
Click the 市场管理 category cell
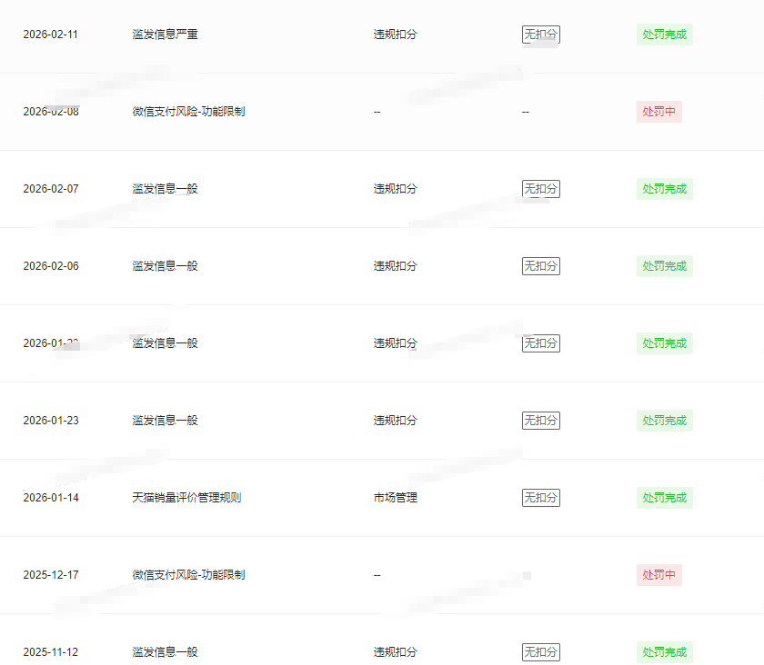396,498
